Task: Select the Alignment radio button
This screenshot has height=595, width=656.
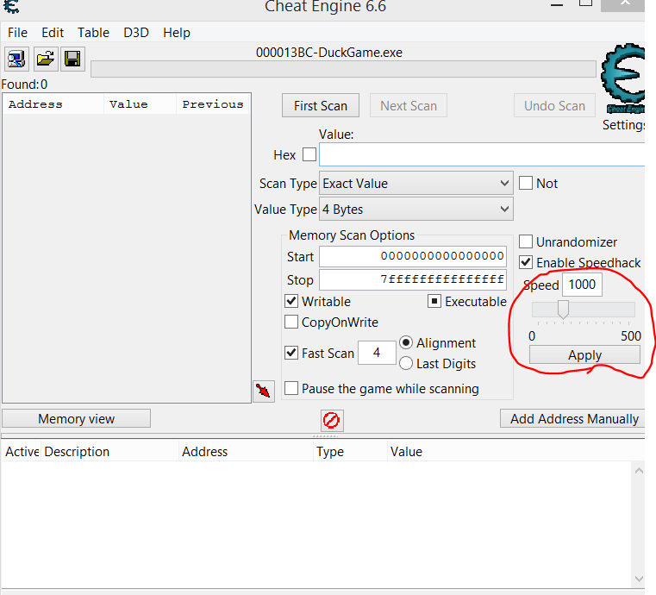Action: pos(406,342)
